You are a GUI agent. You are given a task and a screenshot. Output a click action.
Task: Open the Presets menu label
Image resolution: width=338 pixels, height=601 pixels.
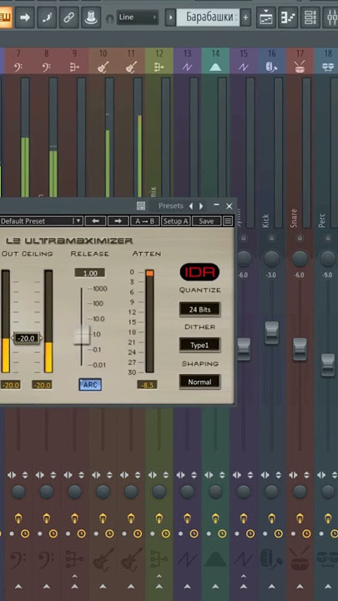pyautogui.click(x=171, y=206)
